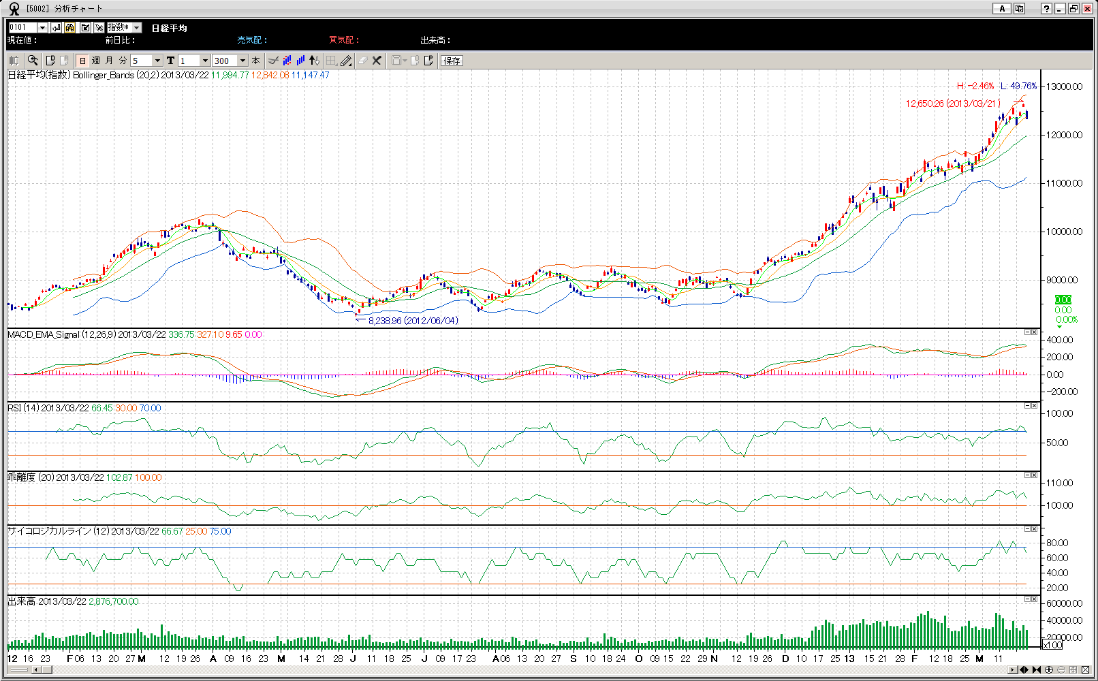The height and width of the screenshot is (681, 1098).
Task: Open the minute interval 5 dropdown
Action: (x=157, y=61)
